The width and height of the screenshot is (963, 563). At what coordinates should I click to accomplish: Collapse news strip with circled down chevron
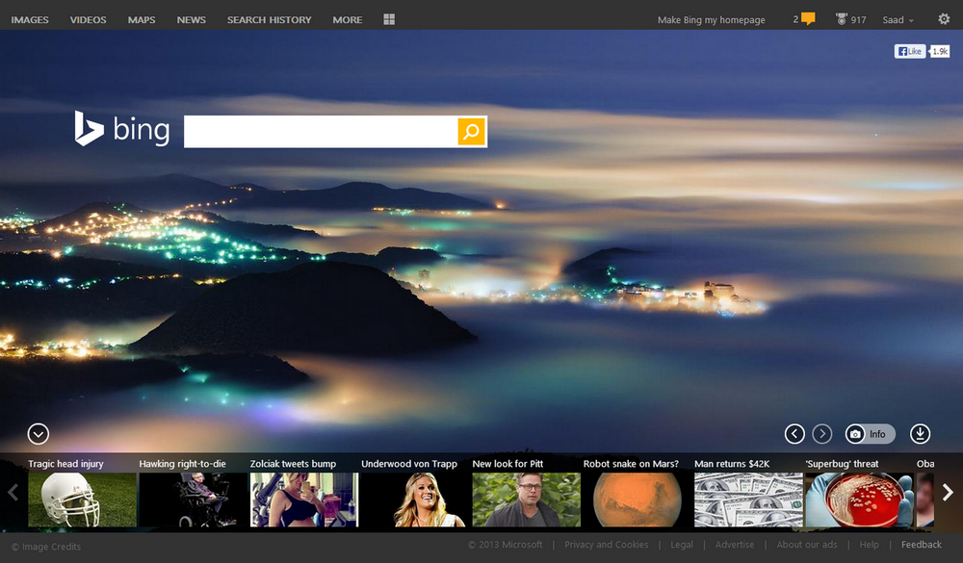(x=39, y=434)
